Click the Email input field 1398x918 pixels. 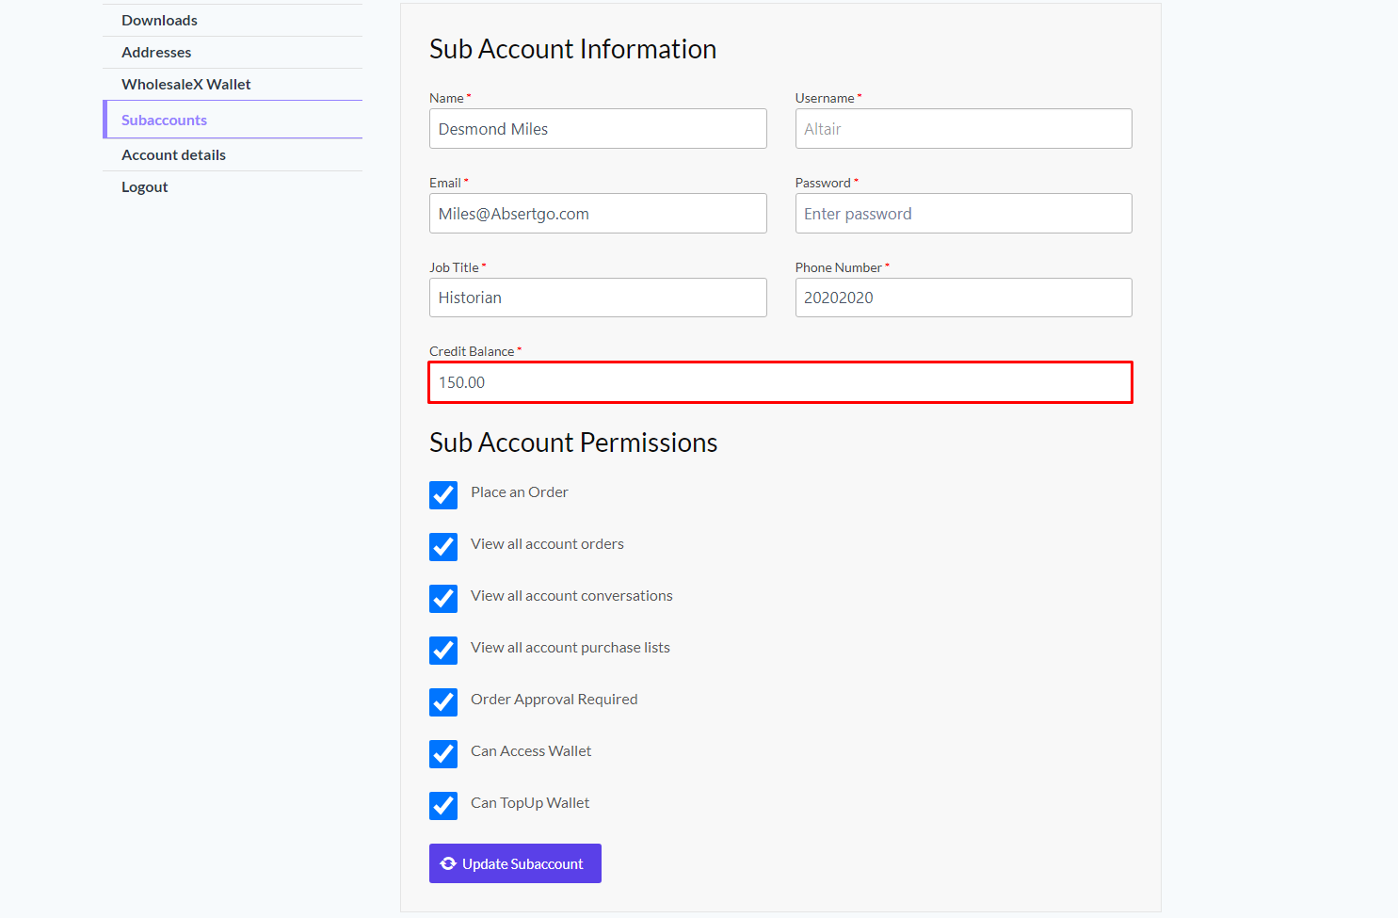click(598, 214)
